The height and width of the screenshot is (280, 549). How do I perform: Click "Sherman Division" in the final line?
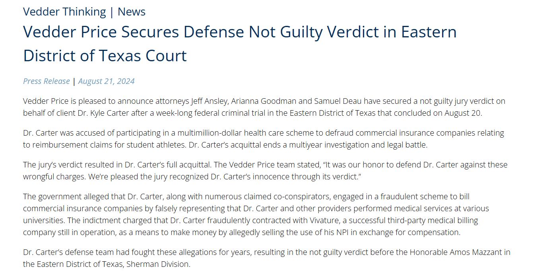tap(158, 264)
